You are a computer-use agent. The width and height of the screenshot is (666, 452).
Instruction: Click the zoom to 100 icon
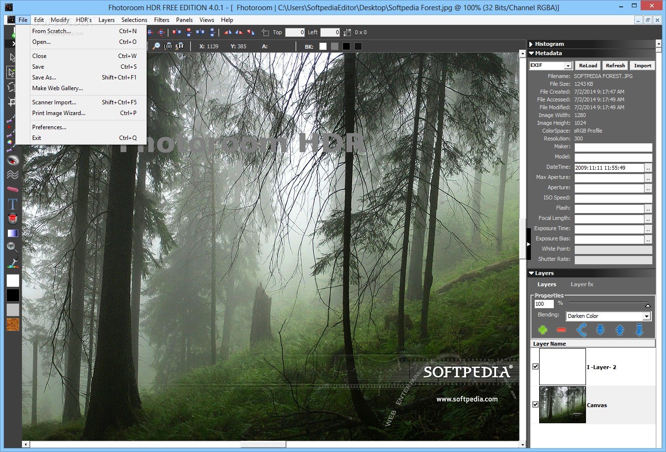(167, 46)
